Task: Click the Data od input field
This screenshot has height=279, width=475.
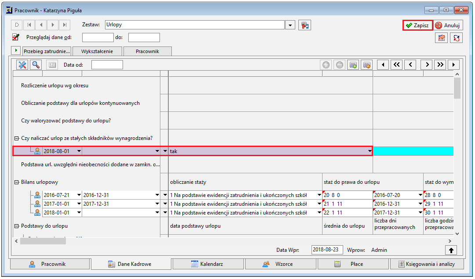Action: (107, 64)
